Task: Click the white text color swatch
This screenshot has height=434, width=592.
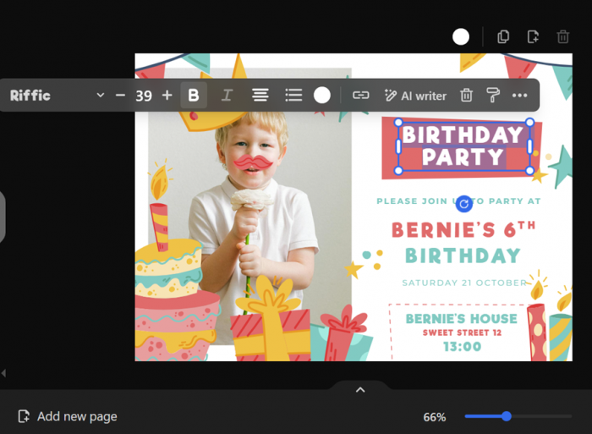Action: (322, 96)
